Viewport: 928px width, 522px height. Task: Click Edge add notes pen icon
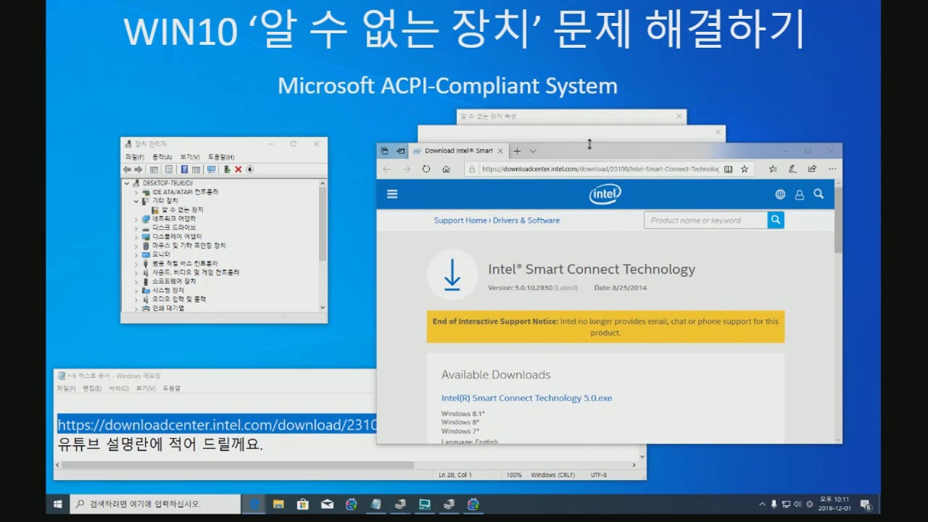(792, 169)
